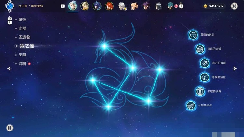Click the W/S tab navigation key hint
The image size is (244, 137).
point(10,21)
